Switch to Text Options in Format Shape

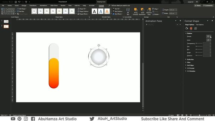click(x=200, y=25)
